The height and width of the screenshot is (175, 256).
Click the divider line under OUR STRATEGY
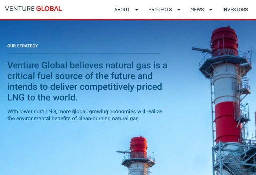(x=84, y=53)
